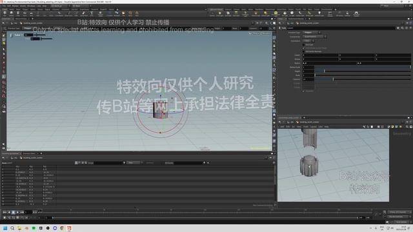Add a Gamepad Camera from the shelf
Screen dimensions: 413x232
click(x=356, y=14)
